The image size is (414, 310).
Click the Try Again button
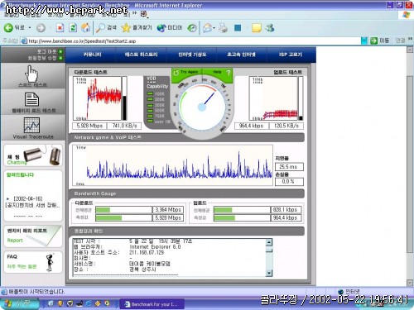pyautogui.click(x=186, y=72)
